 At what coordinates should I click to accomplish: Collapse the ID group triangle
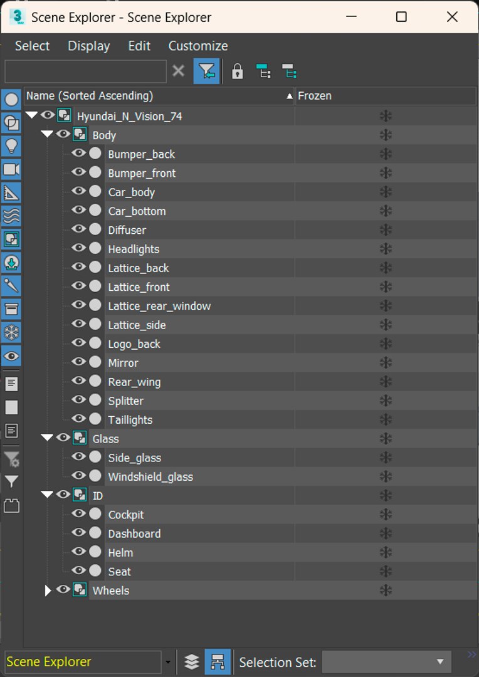tap(47, 495)
